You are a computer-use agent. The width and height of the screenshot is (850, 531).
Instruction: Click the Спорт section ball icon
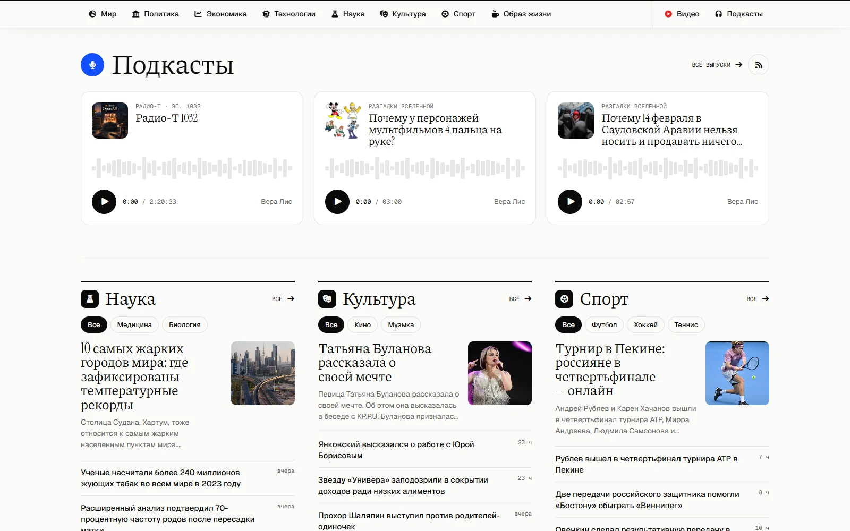click(x=564, y=299)
